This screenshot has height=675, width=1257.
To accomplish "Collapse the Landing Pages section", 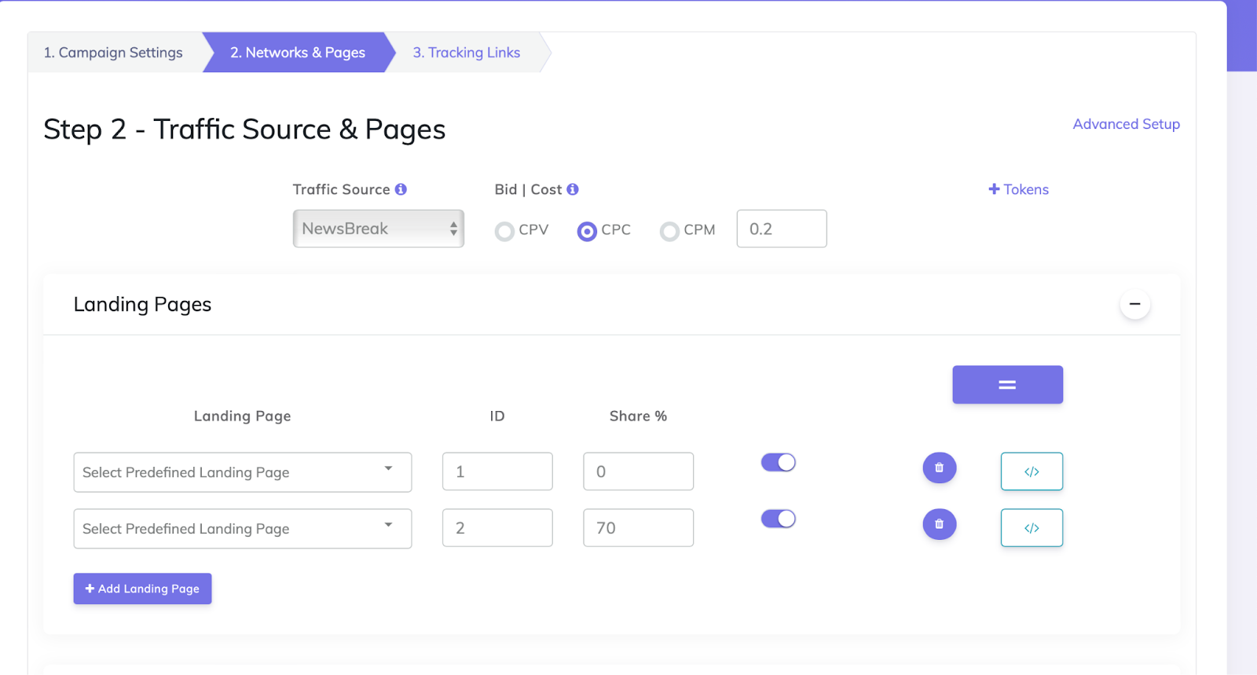I will 1134,304.
